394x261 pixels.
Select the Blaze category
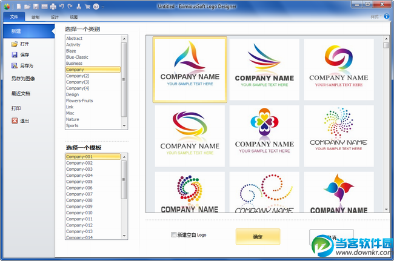coord(93,51)
